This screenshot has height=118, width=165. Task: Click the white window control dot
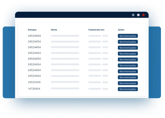tap(138, 15)
